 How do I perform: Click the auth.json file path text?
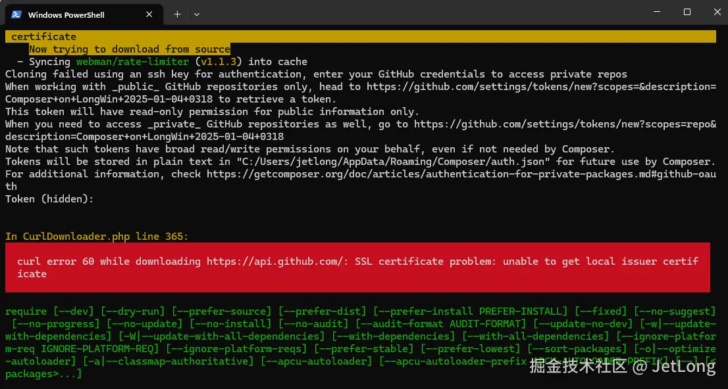tap(393, 162)
